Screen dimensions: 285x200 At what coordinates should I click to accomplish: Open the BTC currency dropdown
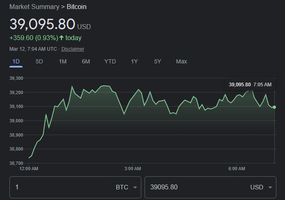(x=126, y=187)
